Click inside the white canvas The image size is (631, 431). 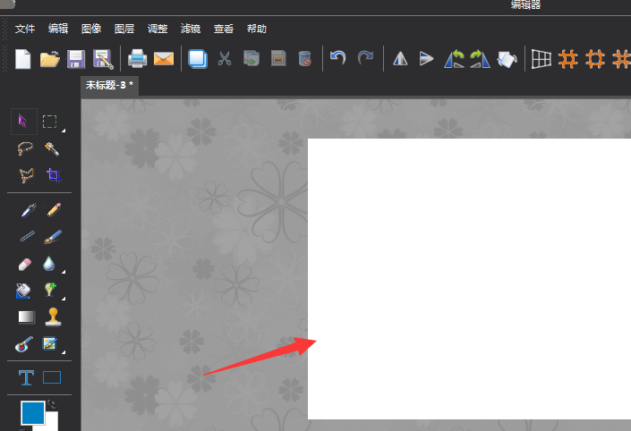469,279
